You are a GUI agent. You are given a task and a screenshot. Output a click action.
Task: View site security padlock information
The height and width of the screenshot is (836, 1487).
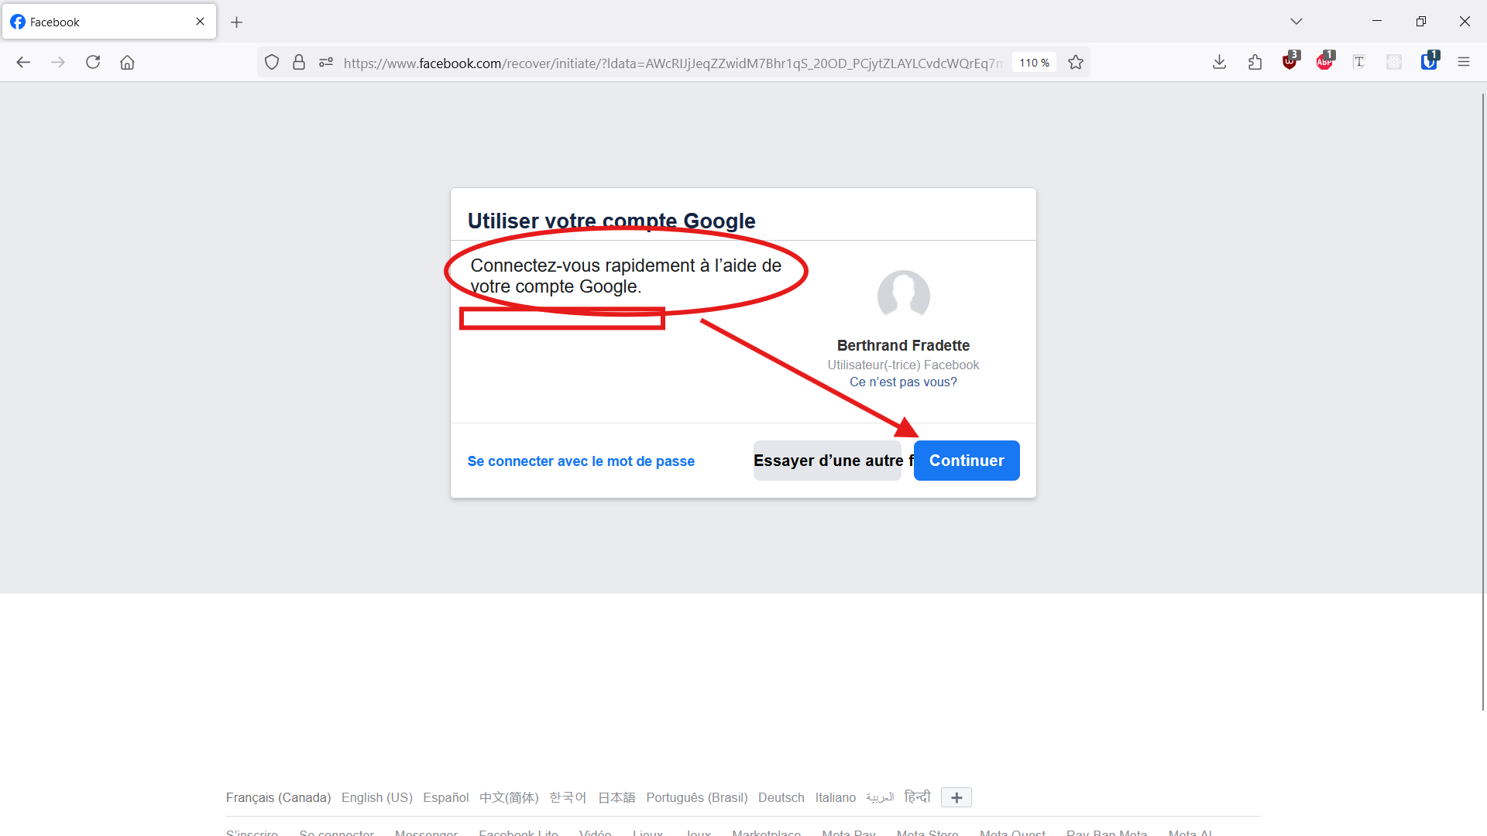click(x=299, y=63)
